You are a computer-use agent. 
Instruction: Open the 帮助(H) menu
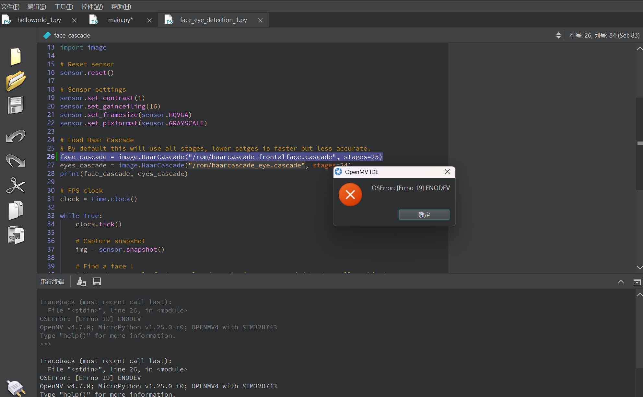pyautogui.click(x=121, y=6)
